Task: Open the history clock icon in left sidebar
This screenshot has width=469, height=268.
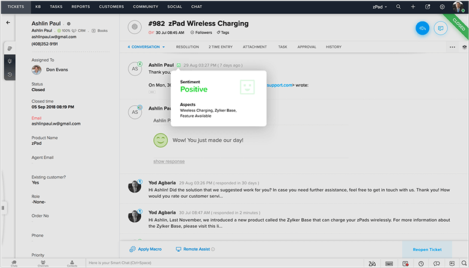Action: pos(9,75)
